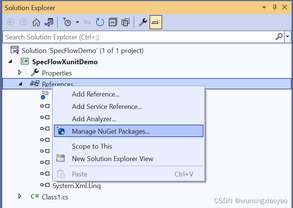Toggle Show All Files icon

(x=126, y=22)
